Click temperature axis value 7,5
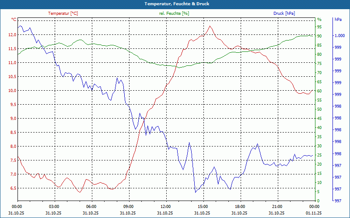 click(x=14, y=160)
